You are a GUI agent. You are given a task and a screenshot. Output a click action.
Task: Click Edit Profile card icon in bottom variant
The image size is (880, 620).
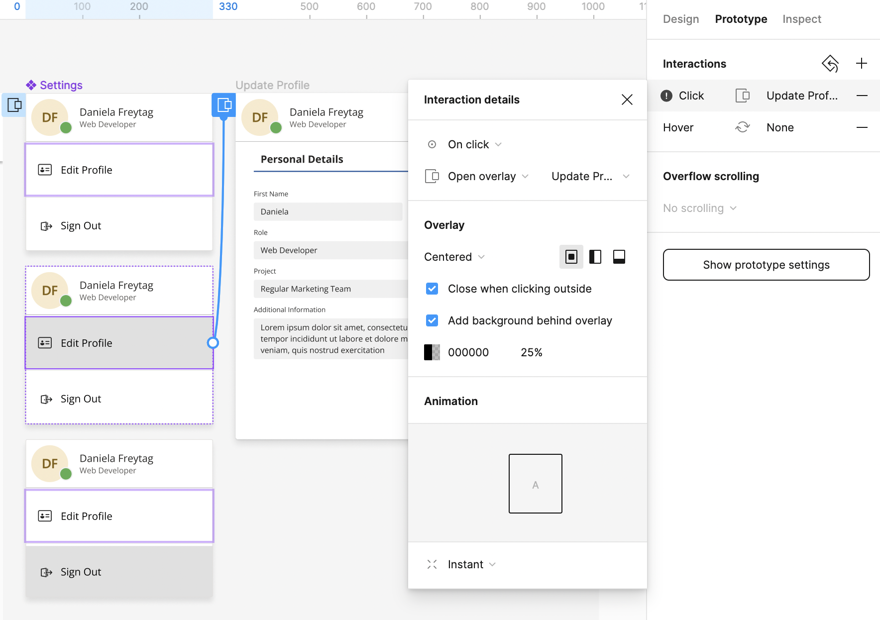point(45,516)
